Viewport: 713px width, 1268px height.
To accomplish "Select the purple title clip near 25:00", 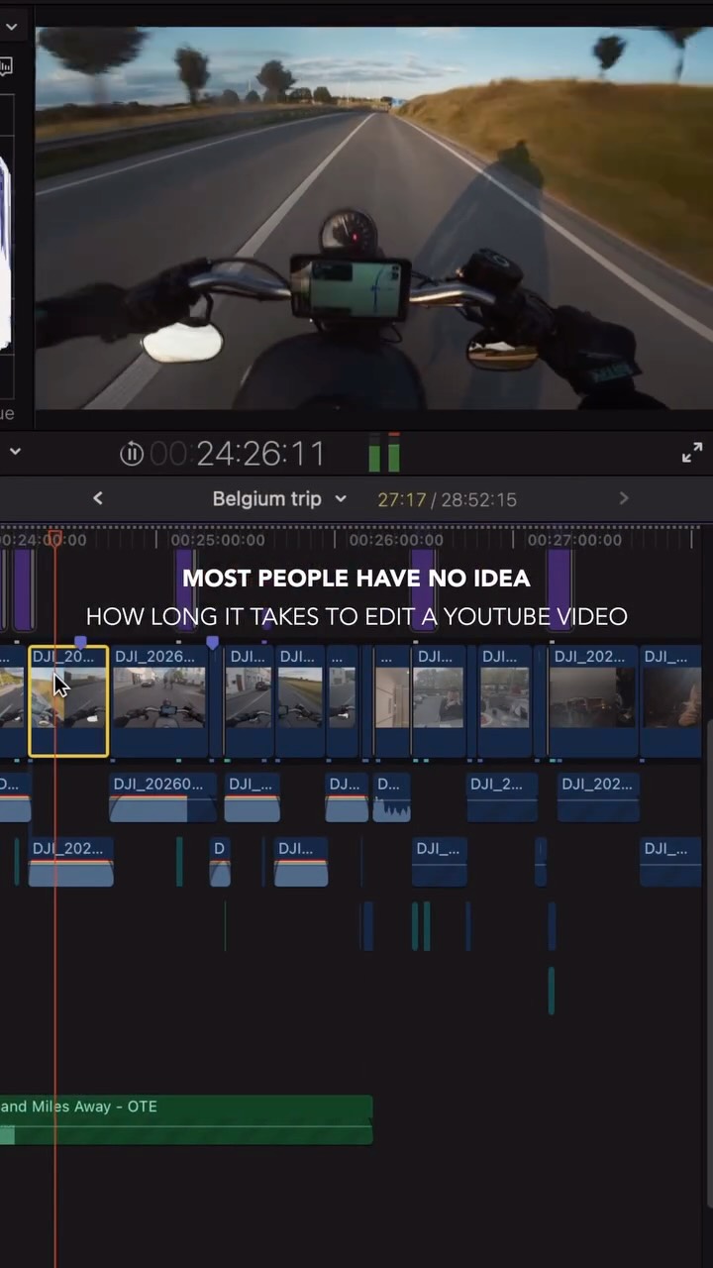I will (184, 589).
